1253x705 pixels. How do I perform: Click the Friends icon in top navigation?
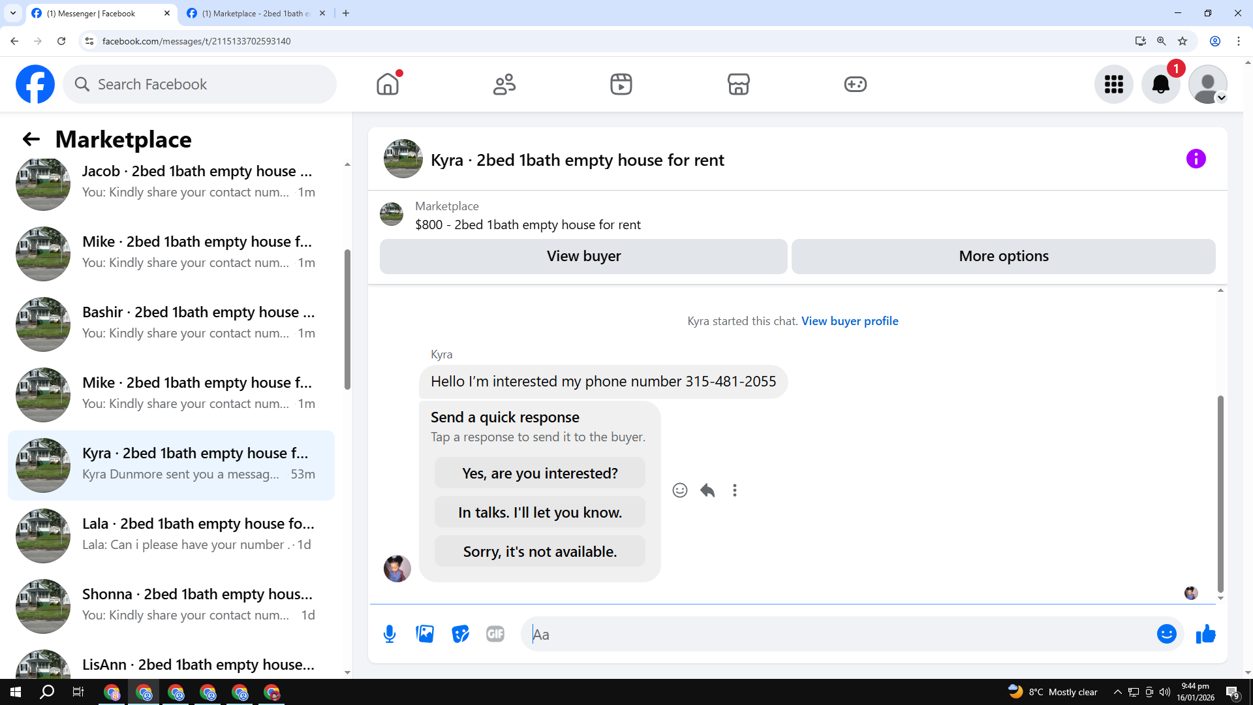(504, 84)
